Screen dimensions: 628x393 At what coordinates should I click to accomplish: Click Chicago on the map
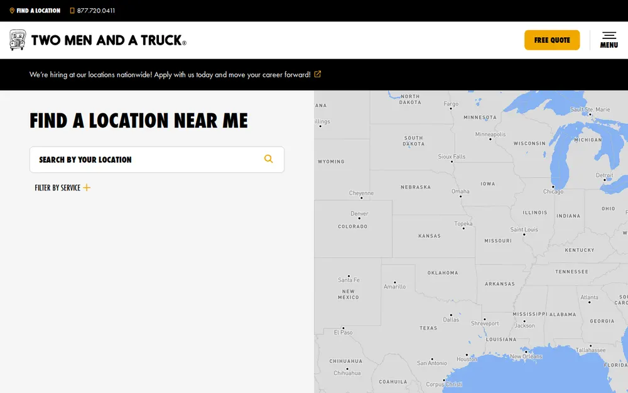(x=553, y=192)
